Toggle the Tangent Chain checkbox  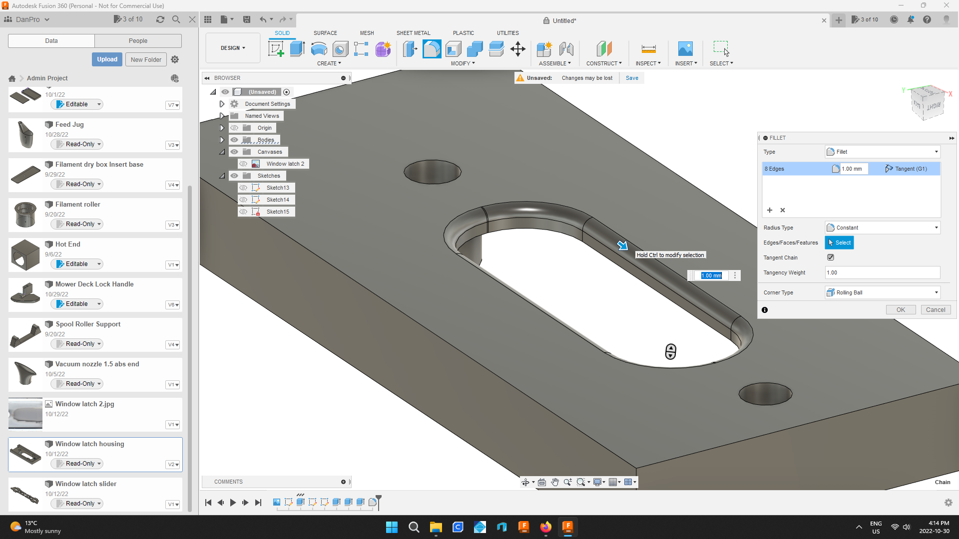pyautogui.click(x=830, y=257)
